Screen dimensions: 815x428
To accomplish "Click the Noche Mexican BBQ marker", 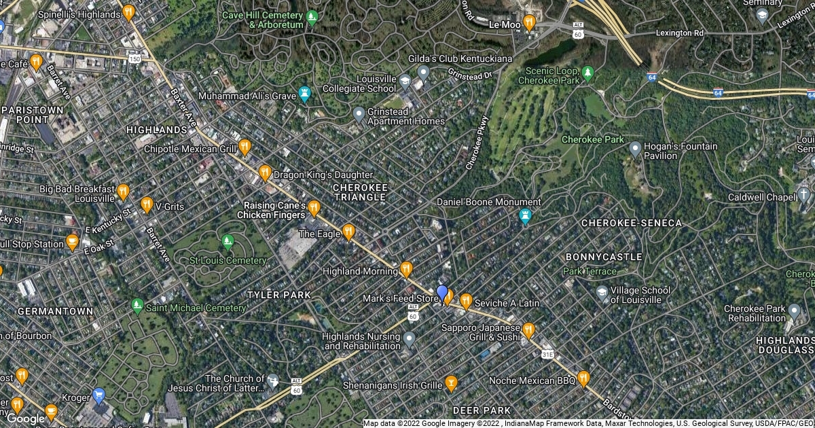I will click(x=583, y=379).
